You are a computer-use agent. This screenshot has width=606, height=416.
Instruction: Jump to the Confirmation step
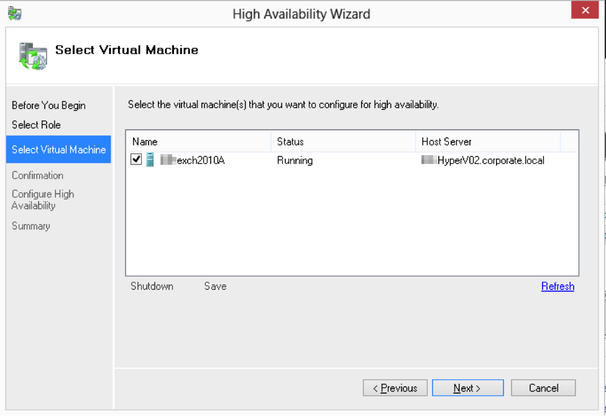37,176
